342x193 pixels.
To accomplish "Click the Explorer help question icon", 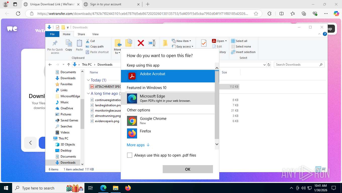I will (325, 34).
